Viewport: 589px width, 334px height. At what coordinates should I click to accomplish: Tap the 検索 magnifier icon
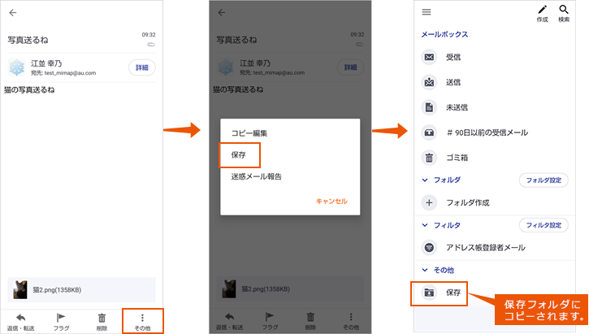564,12
